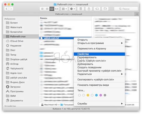The width and height of the screenshot is (142, 114).
Task: Choose Сжать «yablyk-com.txt»
Action: tap(99, 61)
